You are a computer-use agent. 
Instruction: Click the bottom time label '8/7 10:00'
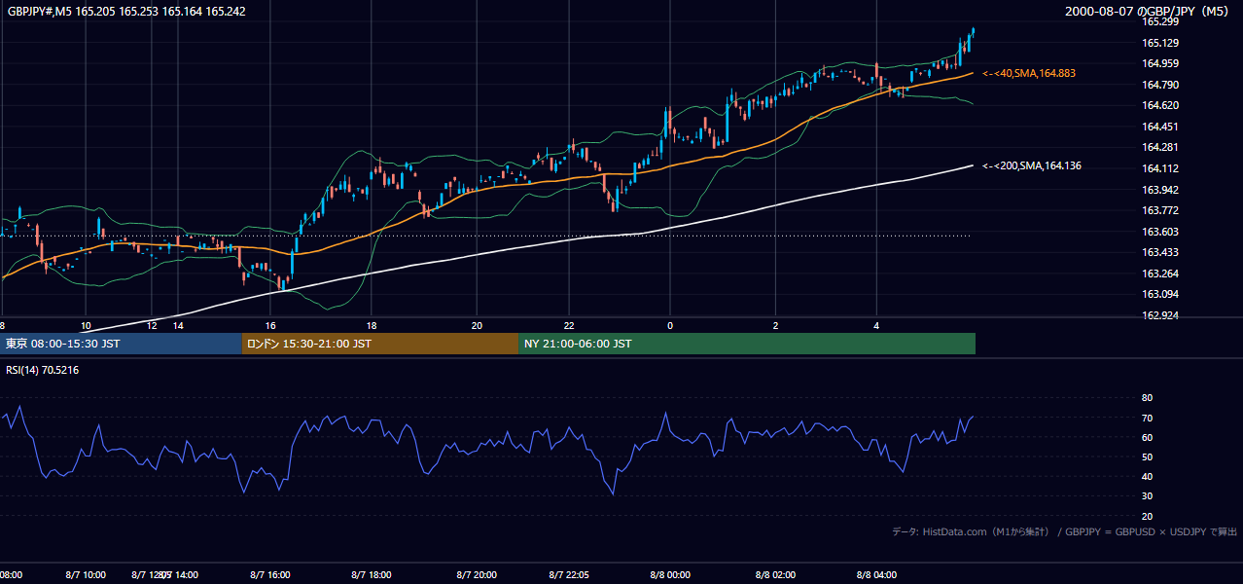click(x=86, y=574)
